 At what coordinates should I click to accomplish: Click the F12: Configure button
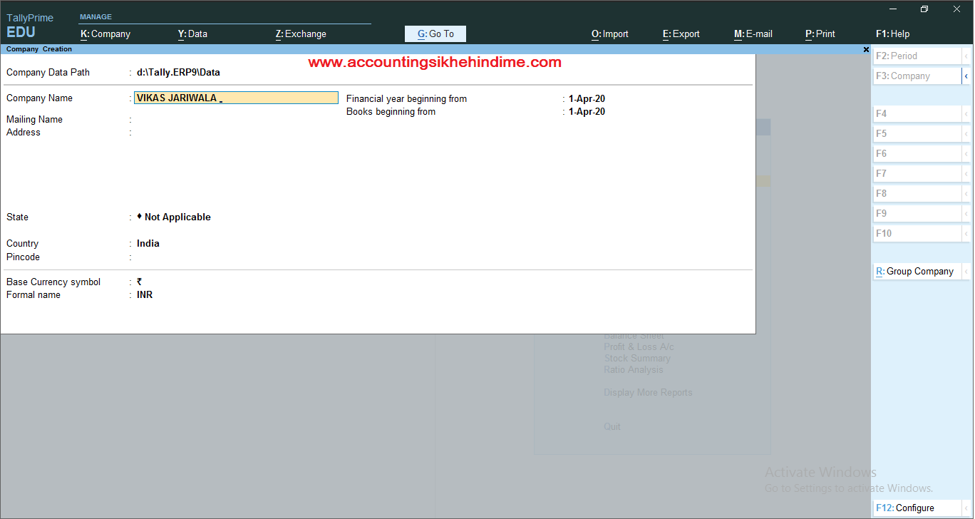click(917, 508)
